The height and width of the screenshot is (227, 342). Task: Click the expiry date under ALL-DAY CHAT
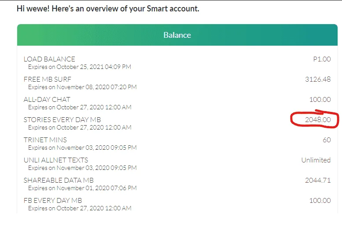(x=80, y=107)
